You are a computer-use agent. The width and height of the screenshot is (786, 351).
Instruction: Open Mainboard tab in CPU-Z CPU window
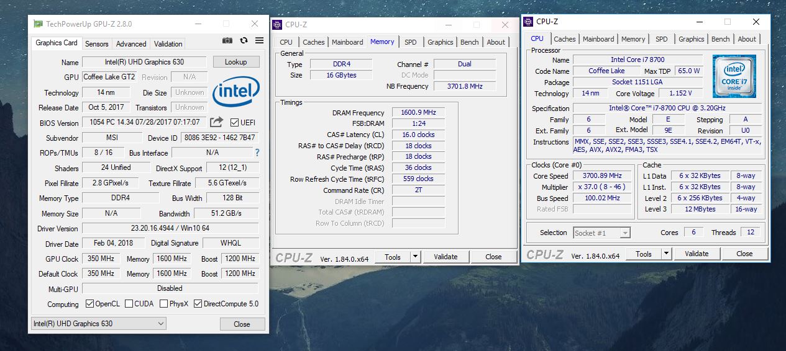598,39
